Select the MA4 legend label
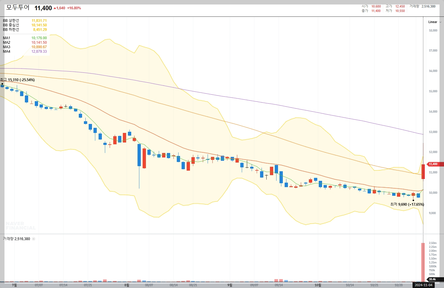444x288 pixels. pyautogui.click(x=7, y=51)
